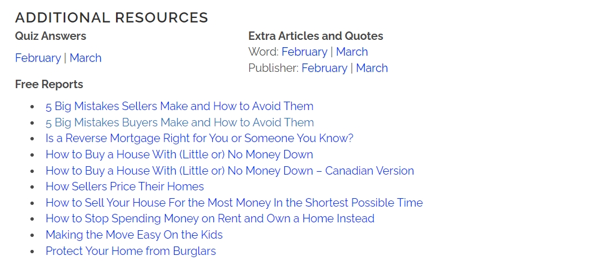
Task: Open the No Money Down report (non-Canadian)
Action: [179, 154]
